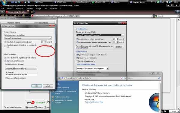Toggle Visualizza elenco sistemi operativi checkbox
This screenshot has height=113, width=180.
pyautogui.click(x=5, y=42)
